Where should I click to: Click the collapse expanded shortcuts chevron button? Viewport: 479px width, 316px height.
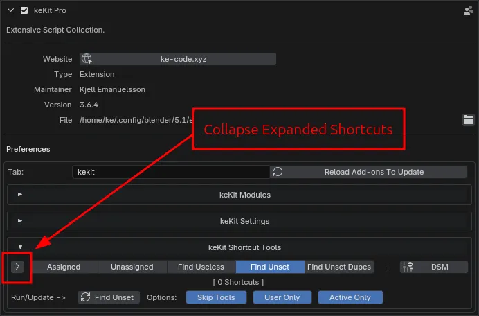[x=18, y=267]
